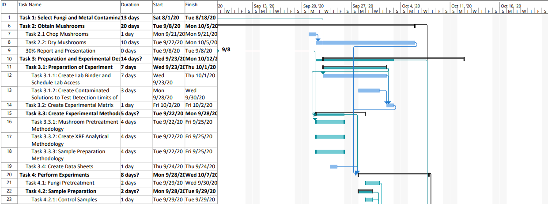Viewport: 548px width, 204px height.
Task: Select Task 1: Select Fungi and Metal Contaminants row
Action: point(109,18)
